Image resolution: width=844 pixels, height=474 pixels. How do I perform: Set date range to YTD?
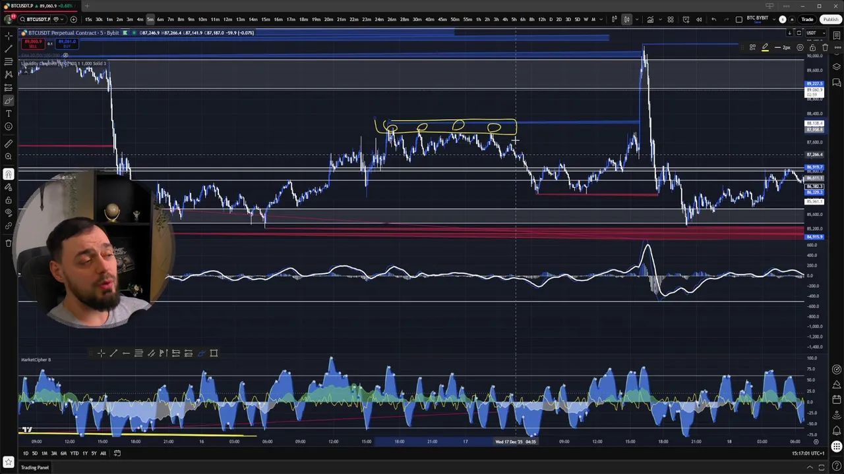75,453
